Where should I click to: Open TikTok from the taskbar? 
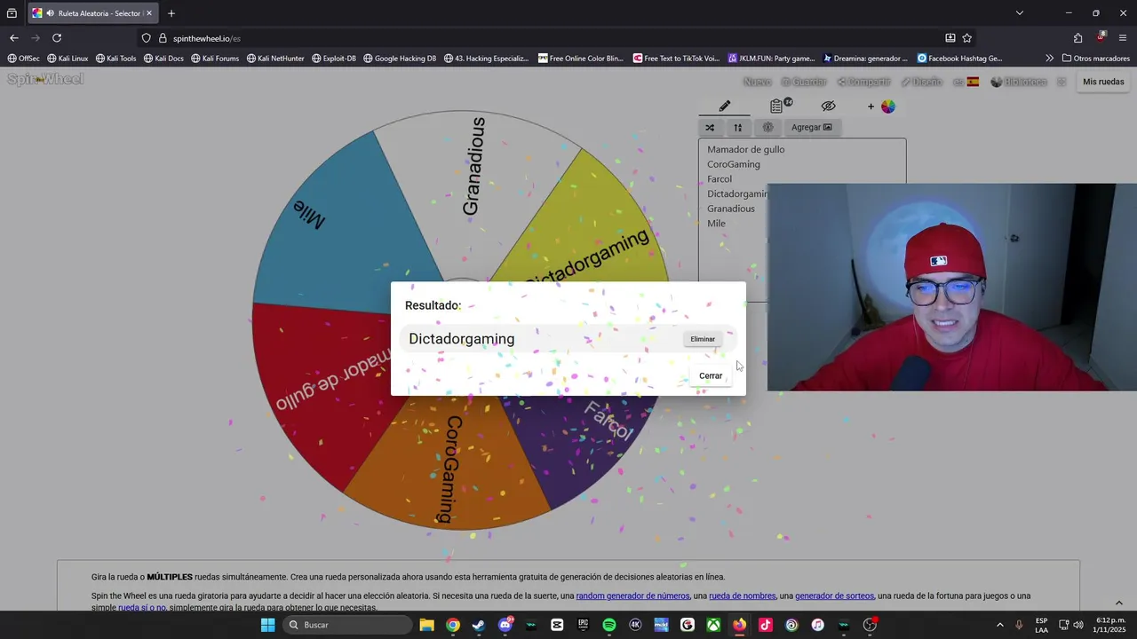[x=766, y=625]
